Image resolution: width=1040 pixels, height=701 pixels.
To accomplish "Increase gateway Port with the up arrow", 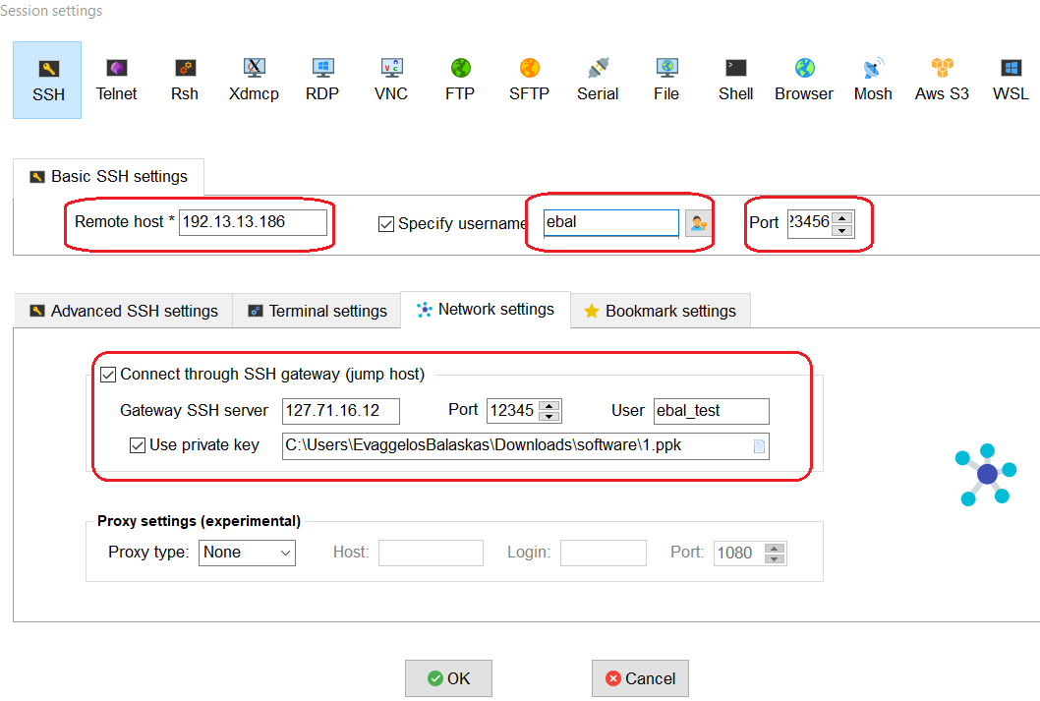I will pos(547,405).
